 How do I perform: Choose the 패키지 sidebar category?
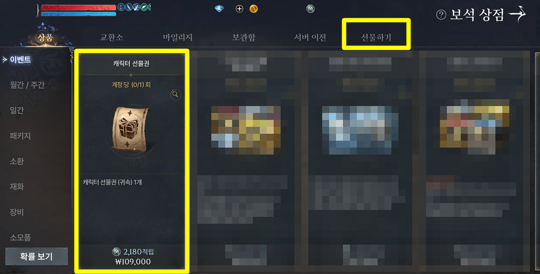pos(20,136)
